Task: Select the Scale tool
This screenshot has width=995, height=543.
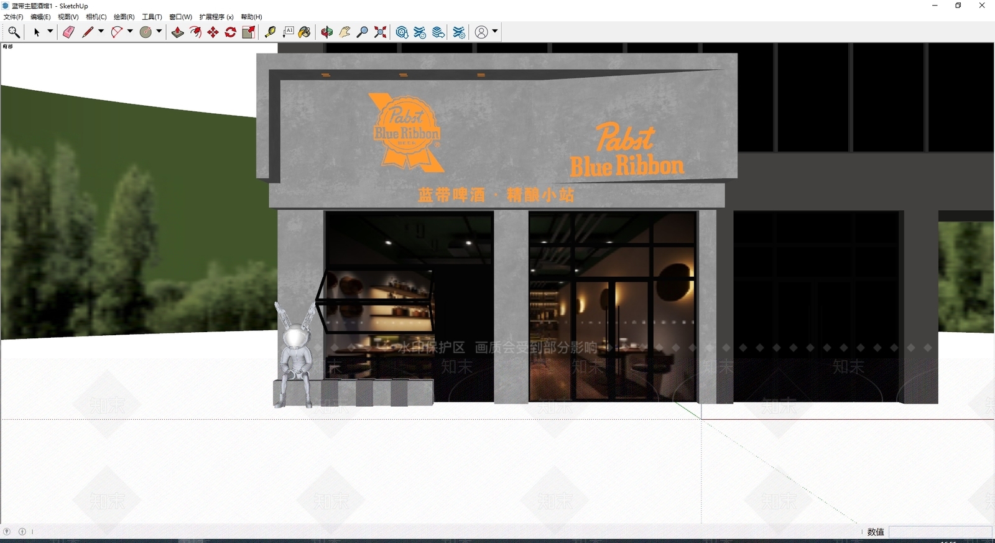Action: pyautogui.click(x=248, y=32)
